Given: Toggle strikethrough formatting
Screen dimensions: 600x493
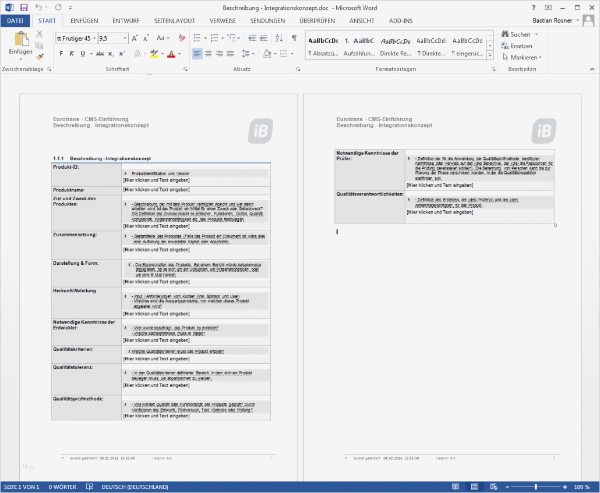Looking at the screenshot, I should tap(100, 54).
